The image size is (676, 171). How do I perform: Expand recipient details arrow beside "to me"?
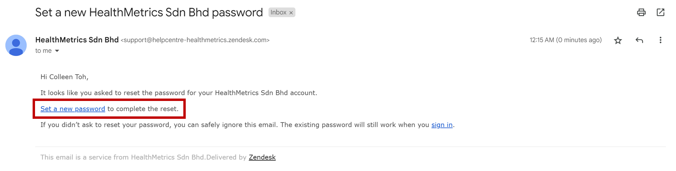[57, 51]
